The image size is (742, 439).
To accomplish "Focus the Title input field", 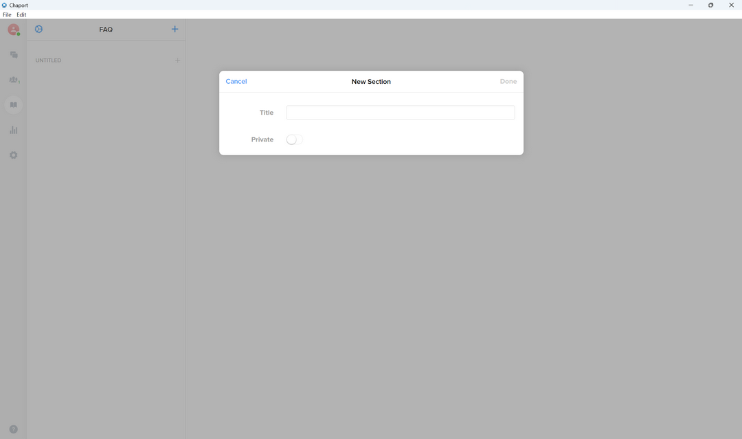I will (400, 113).
